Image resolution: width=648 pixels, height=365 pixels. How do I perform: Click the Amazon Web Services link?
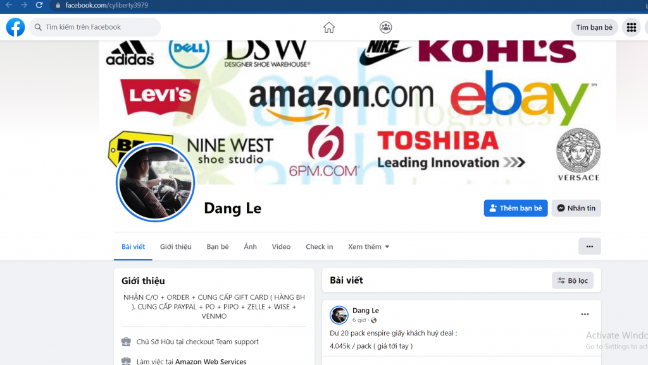211,361
